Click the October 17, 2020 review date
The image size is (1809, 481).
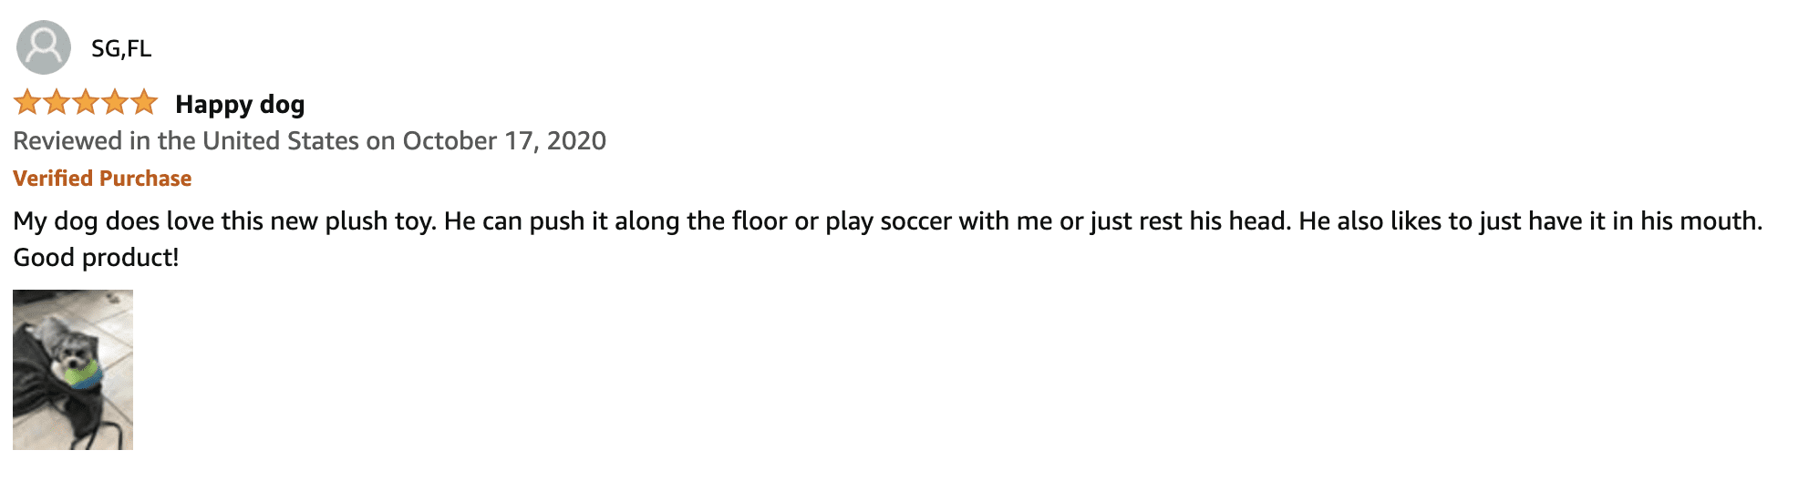point(504,141)
